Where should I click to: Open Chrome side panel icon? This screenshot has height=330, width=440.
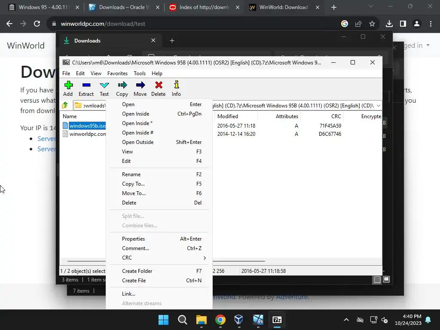(x=403, y=24)
